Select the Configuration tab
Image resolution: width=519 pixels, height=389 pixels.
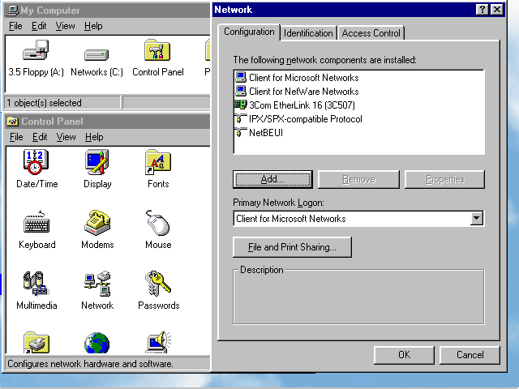pos(249,32)
